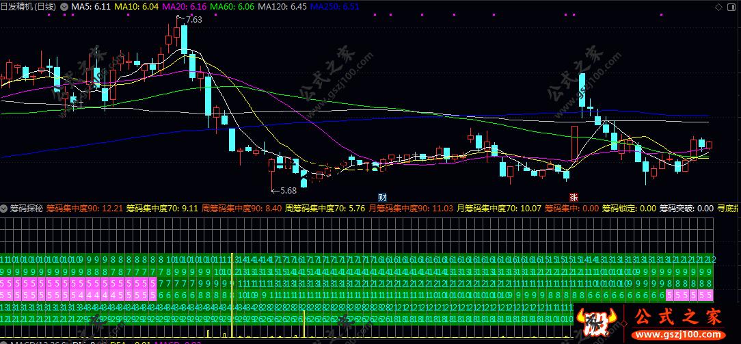The width and height of the screenshot is (741, 344).
Task: Click the 筹码突破: 0.00 value
Action: pos(686,208)
